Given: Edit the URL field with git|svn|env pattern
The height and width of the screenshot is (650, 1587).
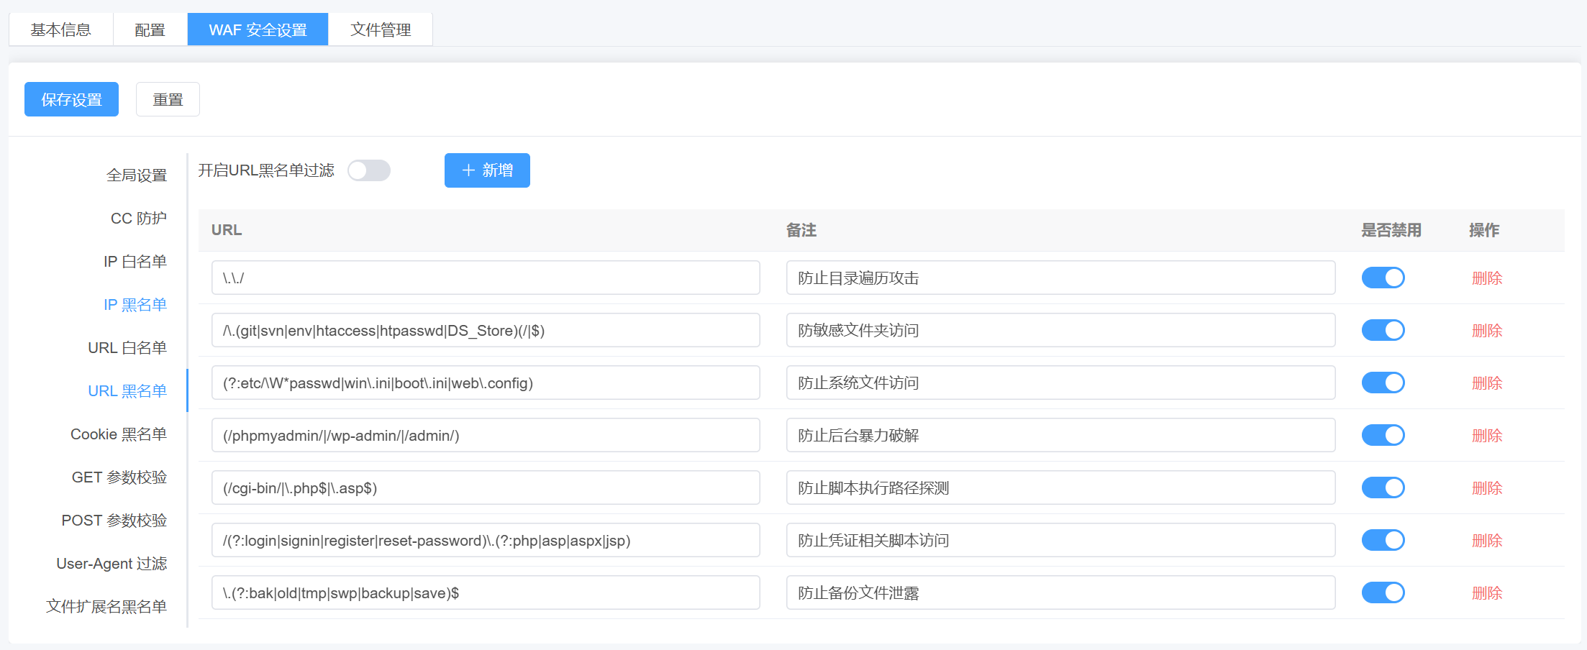Looking at the screenshot, I should pyautogui.click(x=486, y=330).
